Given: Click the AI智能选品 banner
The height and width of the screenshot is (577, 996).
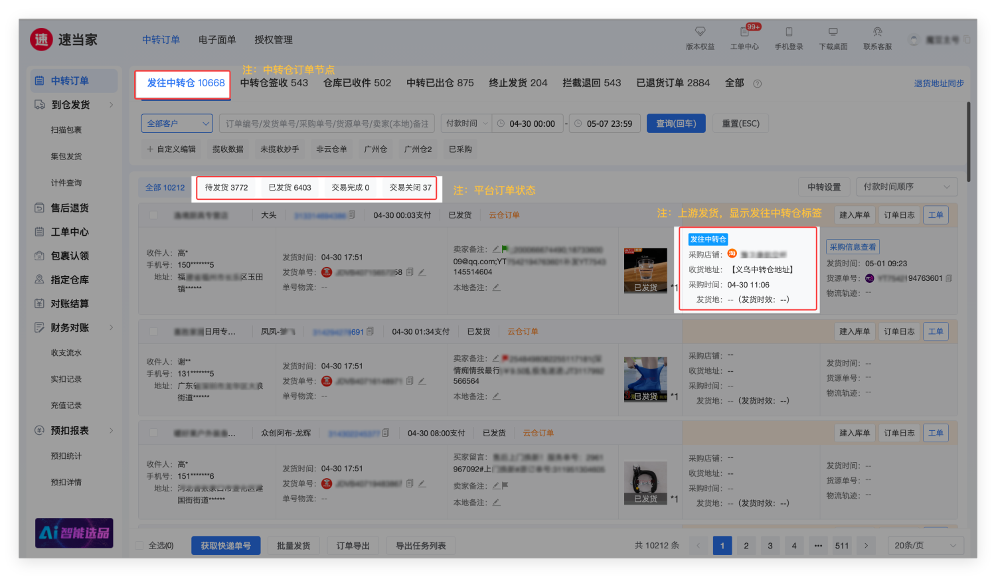Looking at the screenshot, I should pyautogui.click(x=74, y=533).
